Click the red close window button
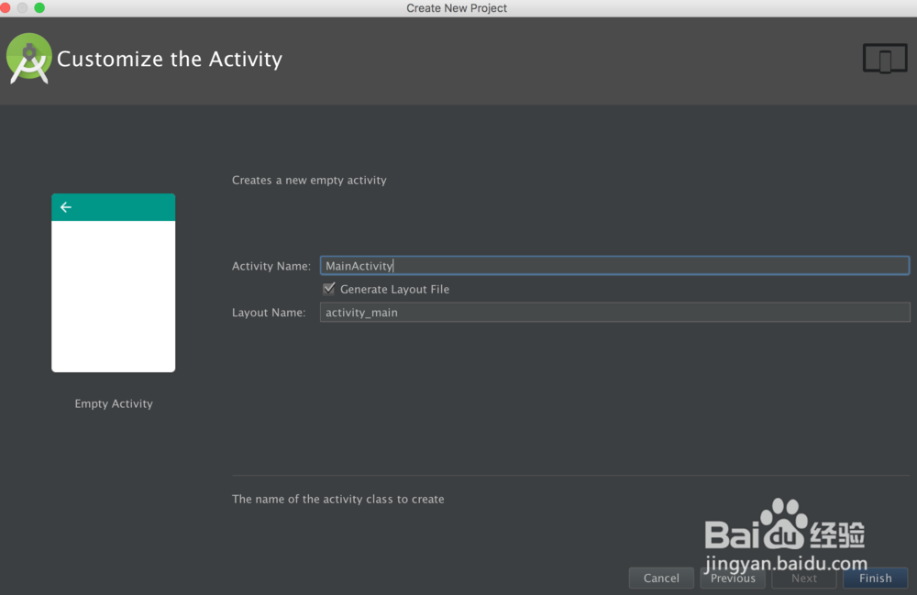 tap(6, 7)
